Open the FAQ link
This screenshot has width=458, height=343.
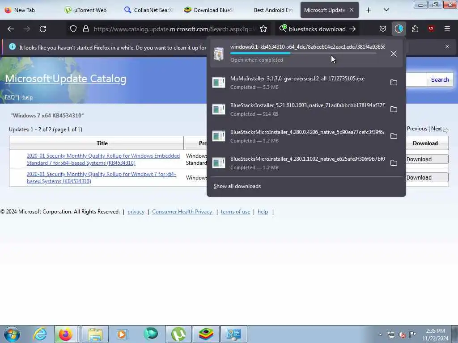click(x=10, y=97)
